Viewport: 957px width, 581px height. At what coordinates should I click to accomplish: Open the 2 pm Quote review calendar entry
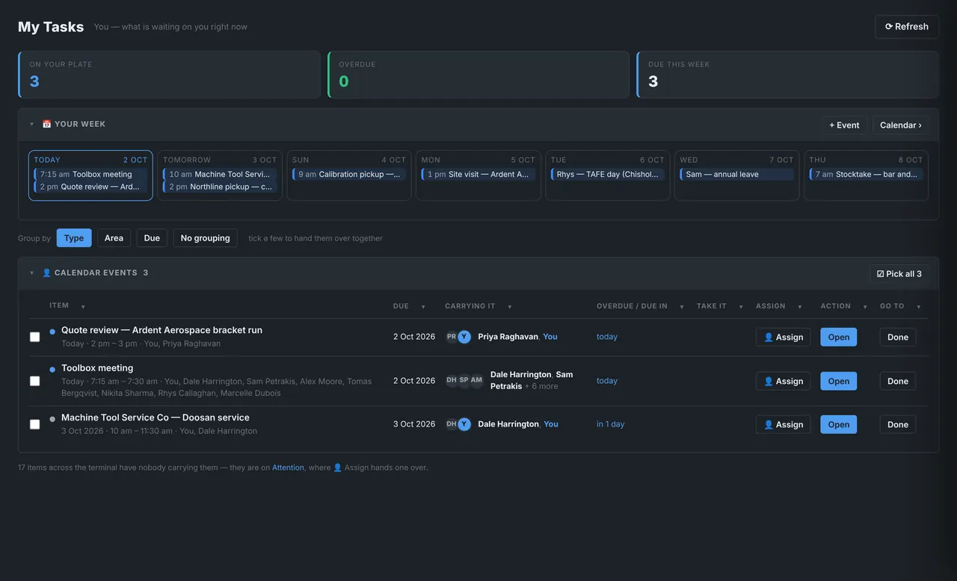90,187
